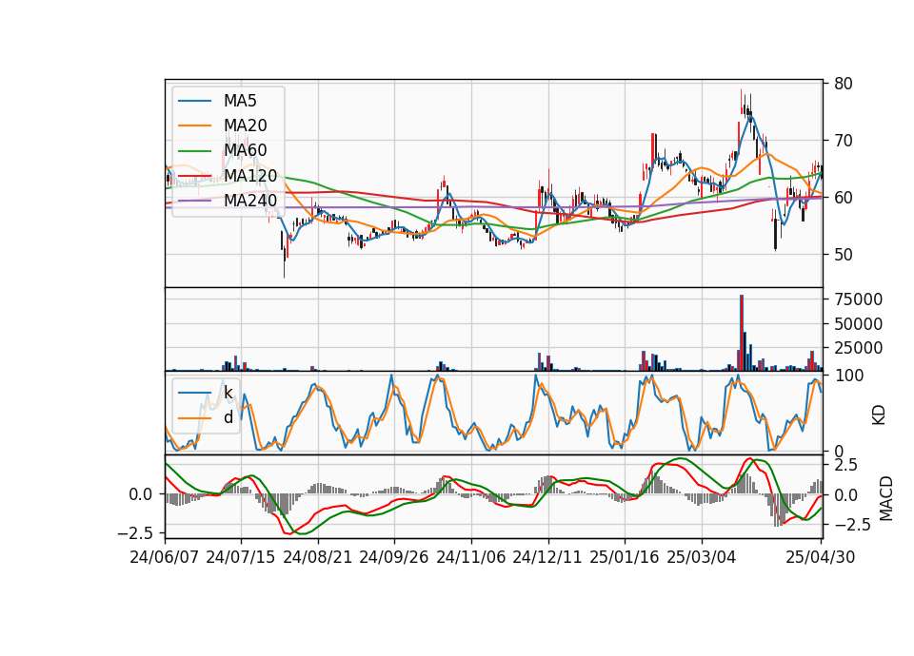Viewport: 914px width, 656px height.
Task: Click the MA5 legend label
Action: [240, 101]
